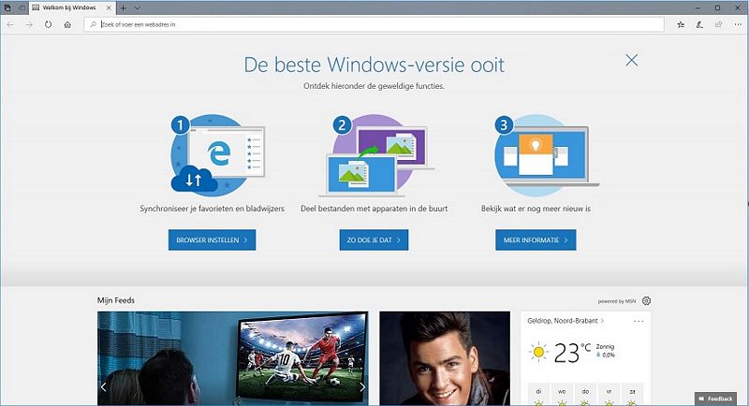Go forward with the forward arrow
This screenshot has height=406, width=749.
29,24
